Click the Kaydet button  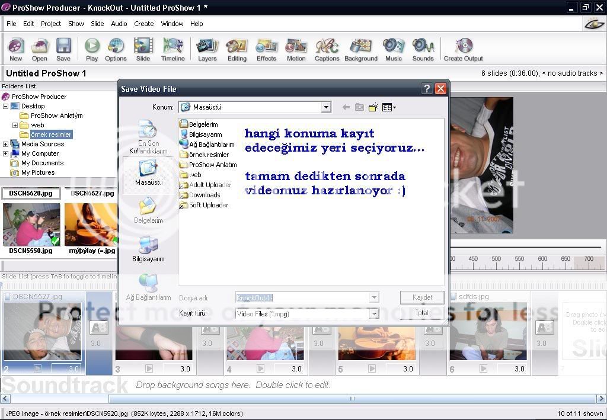tap(421, 297)
